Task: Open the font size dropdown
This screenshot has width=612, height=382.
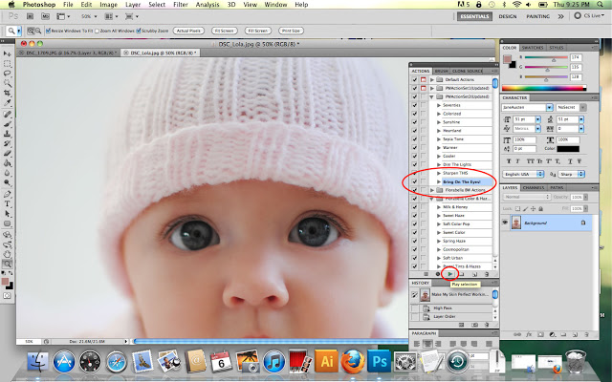Action: click(537, 119)
